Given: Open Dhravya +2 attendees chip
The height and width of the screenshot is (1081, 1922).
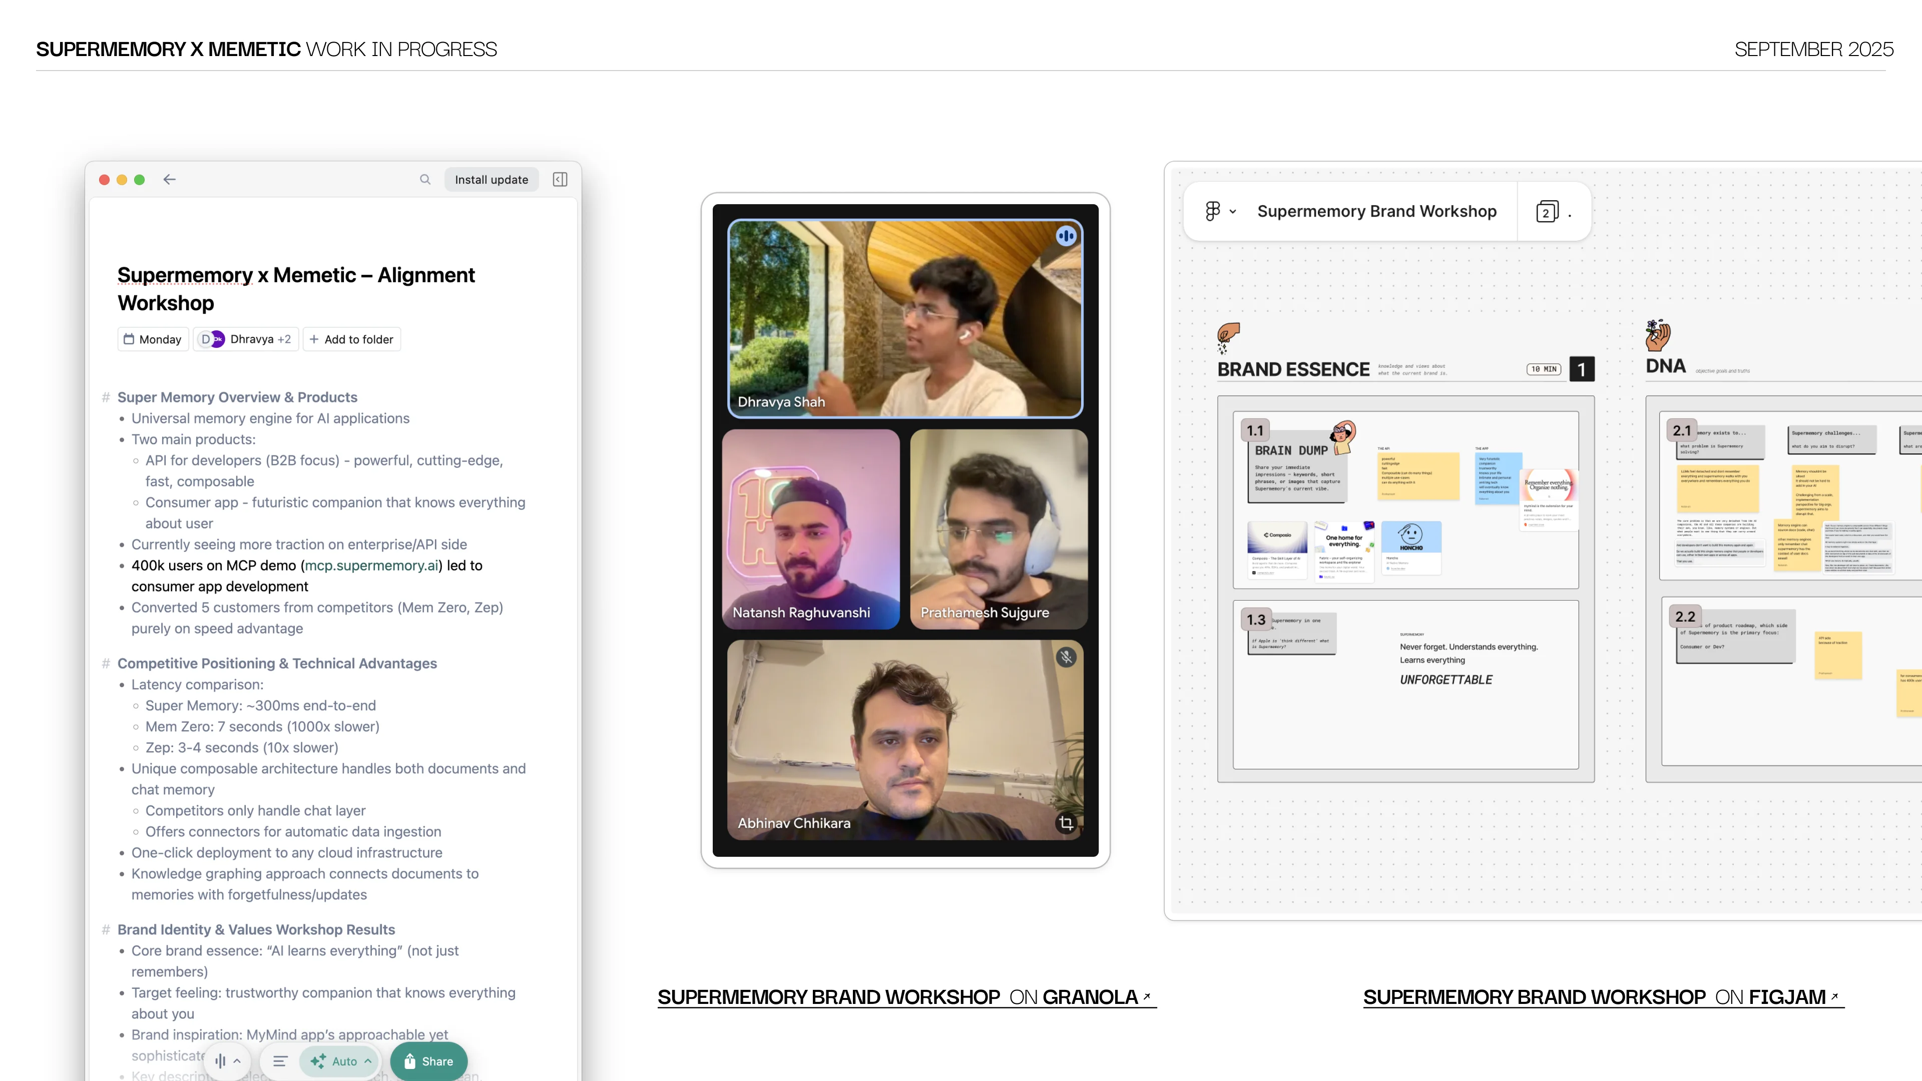Looking at the screenshot, I should tap(246, 339).
